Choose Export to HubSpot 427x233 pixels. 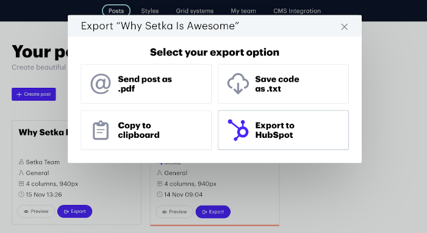283,130
